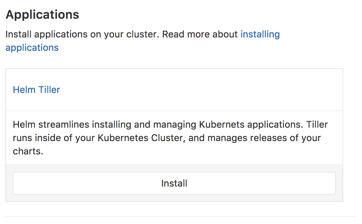Click the Applications section heading
The width and height of the screenshot is (362, 224).
tap(43, 15)
